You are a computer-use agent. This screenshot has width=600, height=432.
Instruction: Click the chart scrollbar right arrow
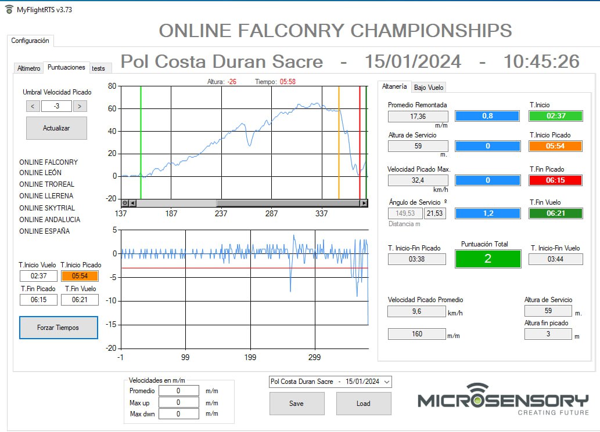tap(364, 203)
